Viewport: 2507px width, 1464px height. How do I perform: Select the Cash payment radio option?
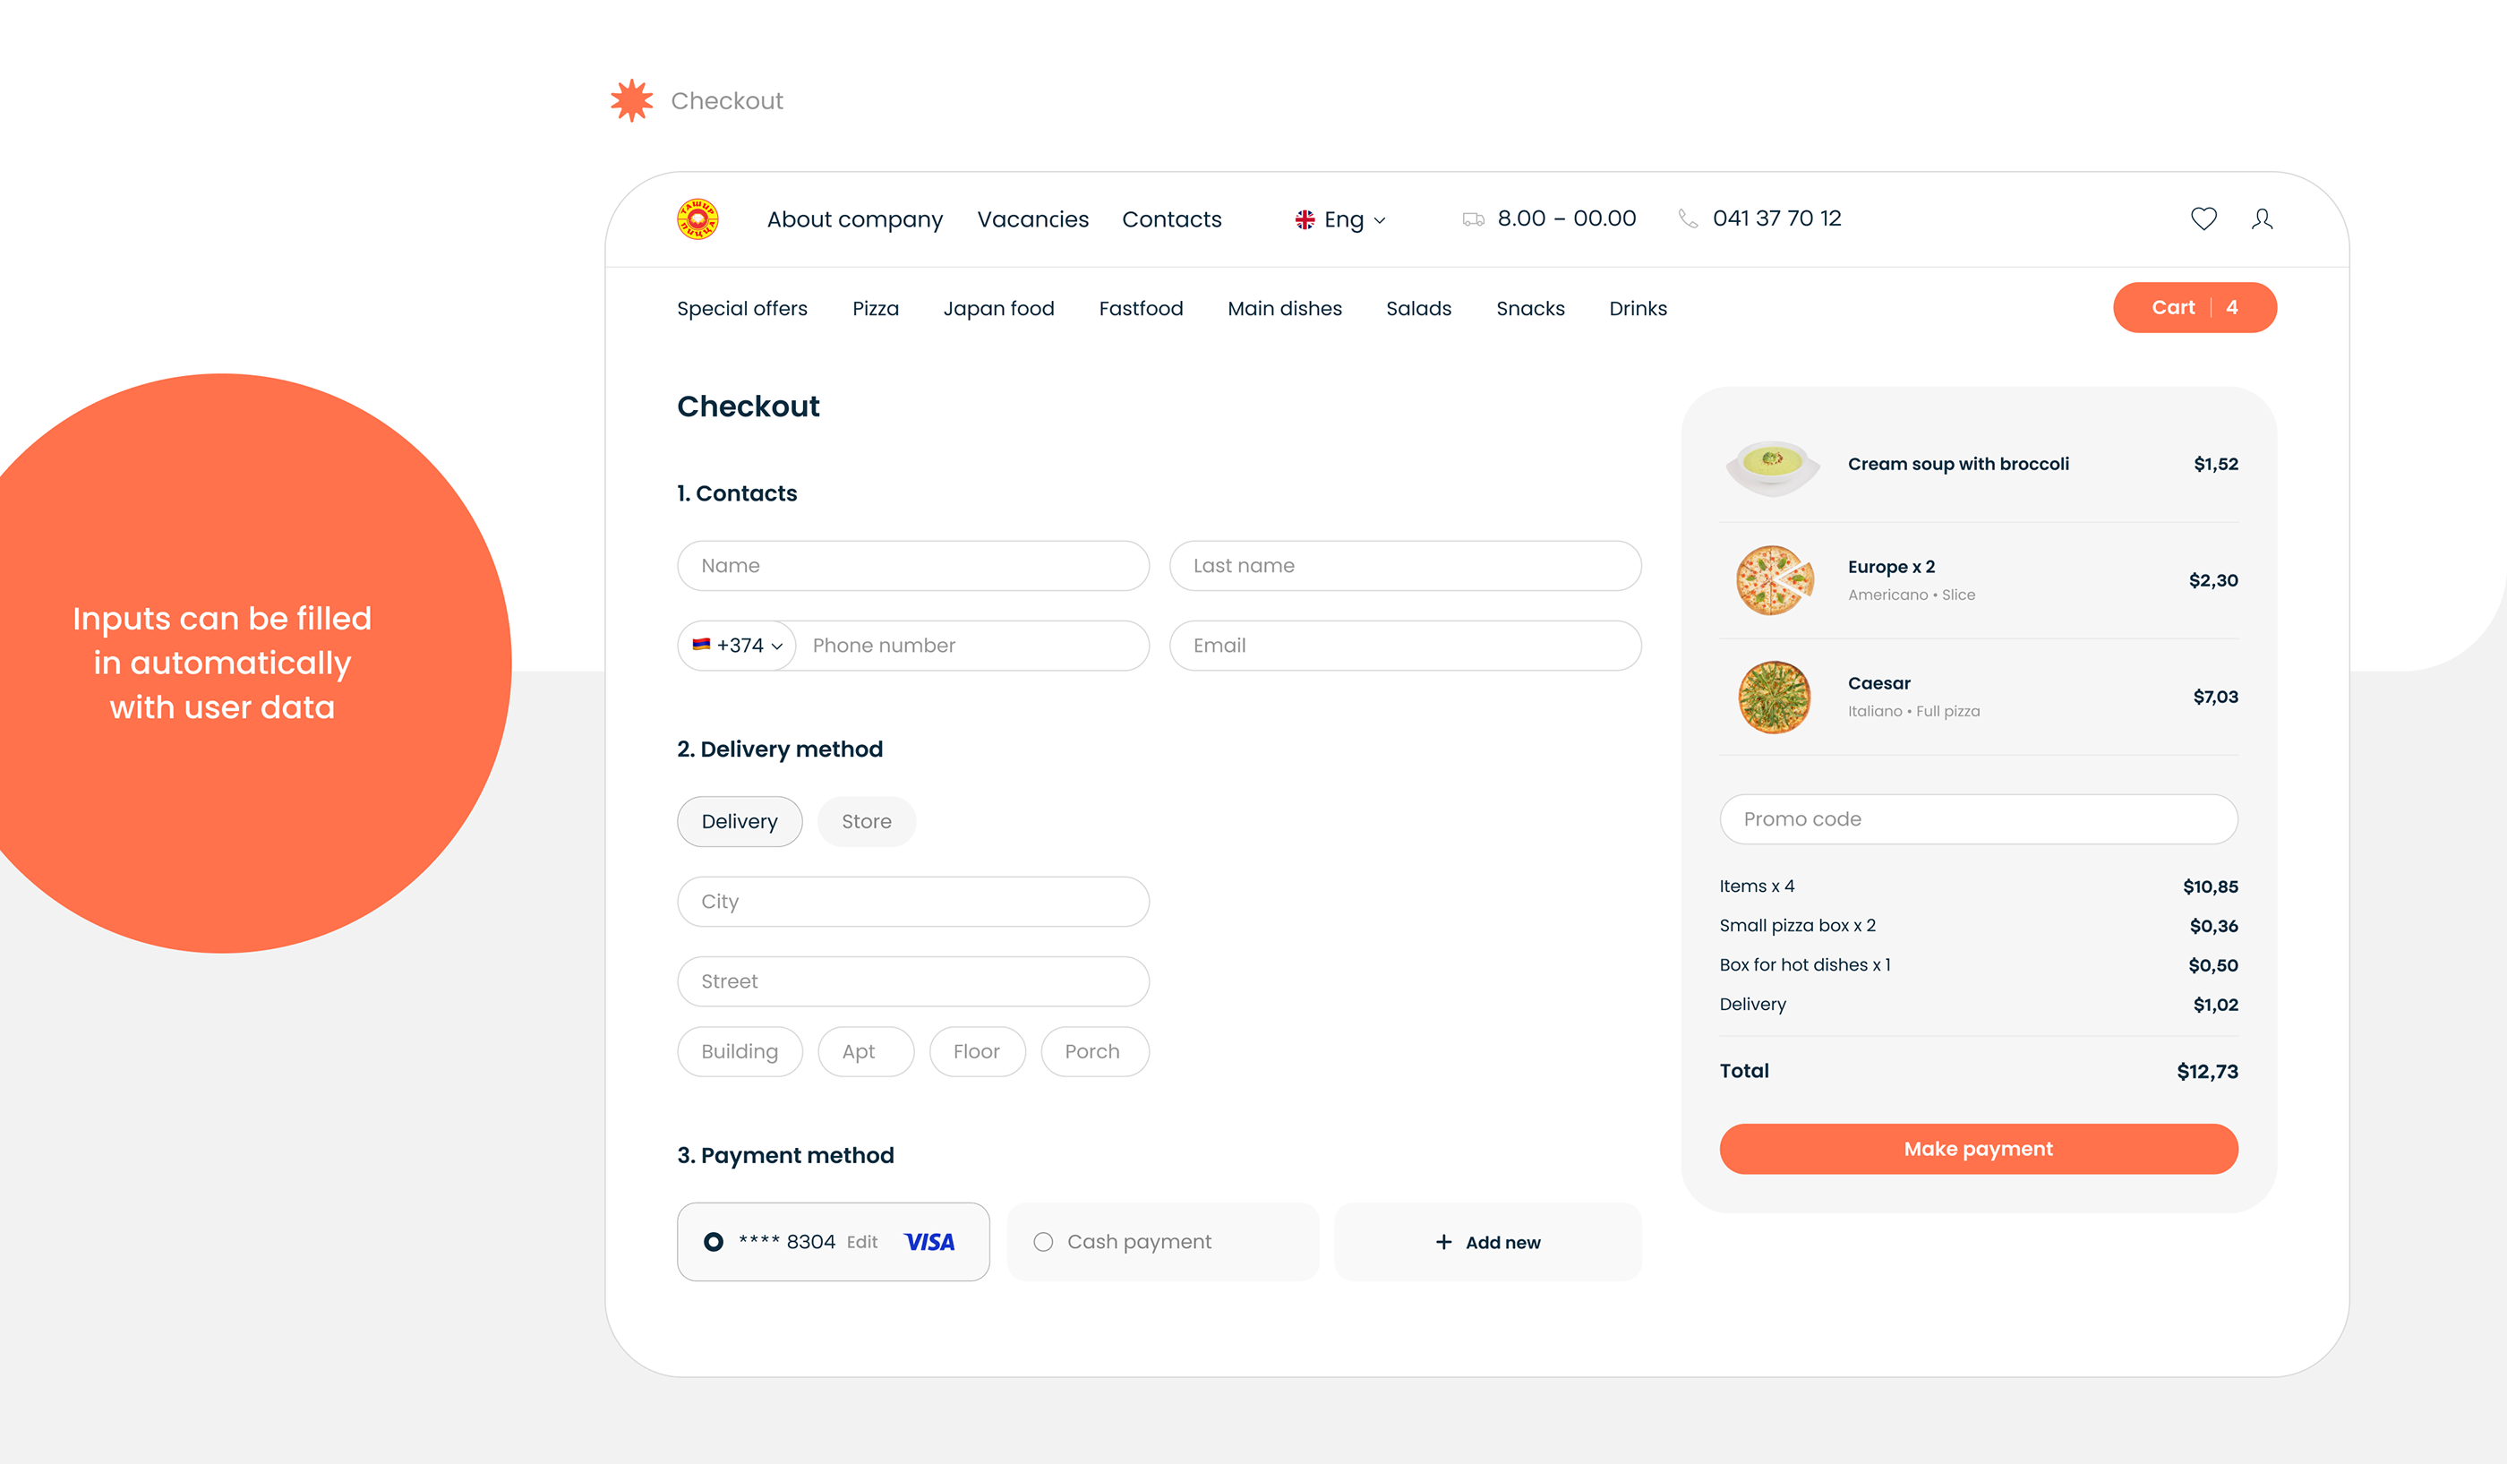(1042, 1241)
